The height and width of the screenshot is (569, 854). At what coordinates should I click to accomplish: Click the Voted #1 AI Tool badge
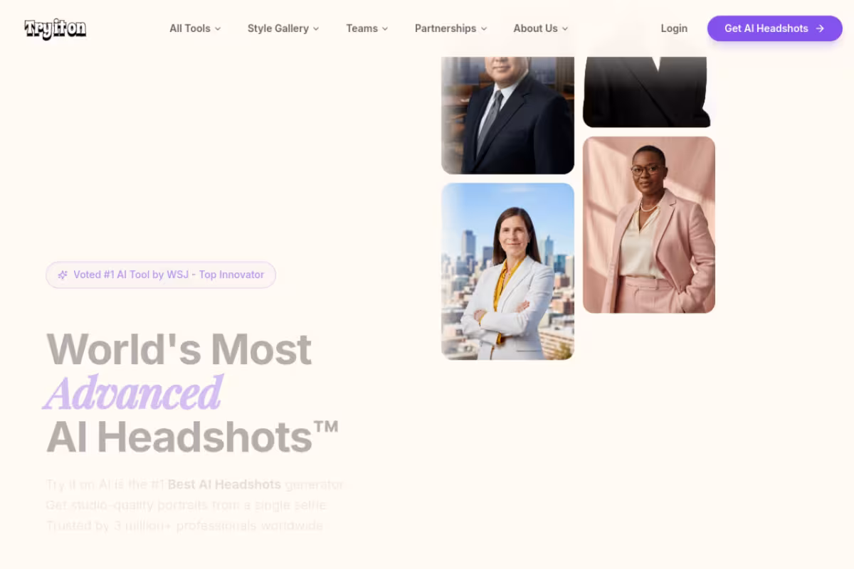coord(161,275)
